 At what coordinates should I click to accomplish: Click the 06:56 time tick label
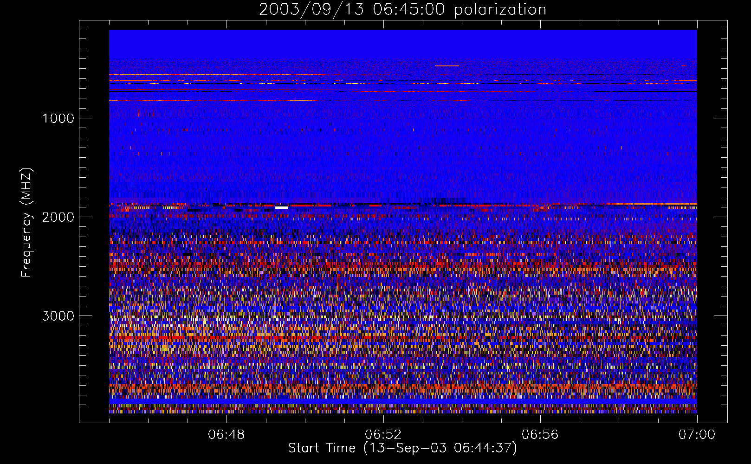540,435
